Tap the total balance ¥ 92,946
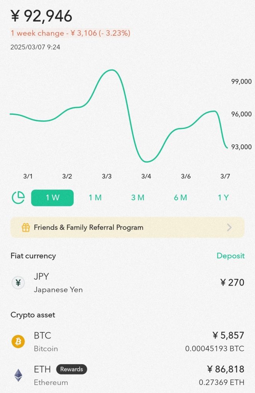The image size is (255, 393). point(41,16)
